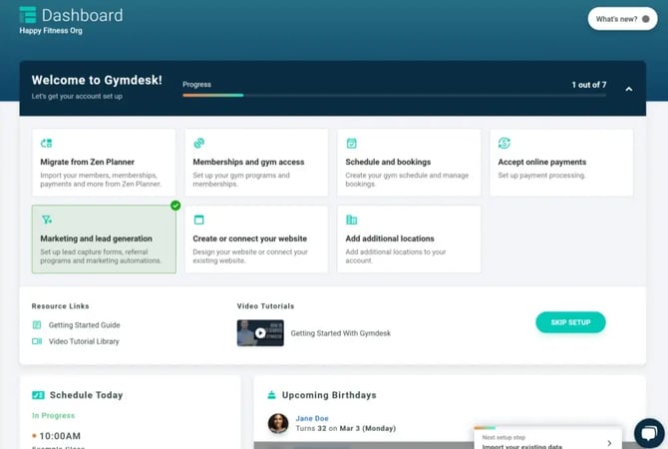Collapse the Welcome to Gymdesk panel
This screenshot has height=449, width=668.
tap(628, 89)
